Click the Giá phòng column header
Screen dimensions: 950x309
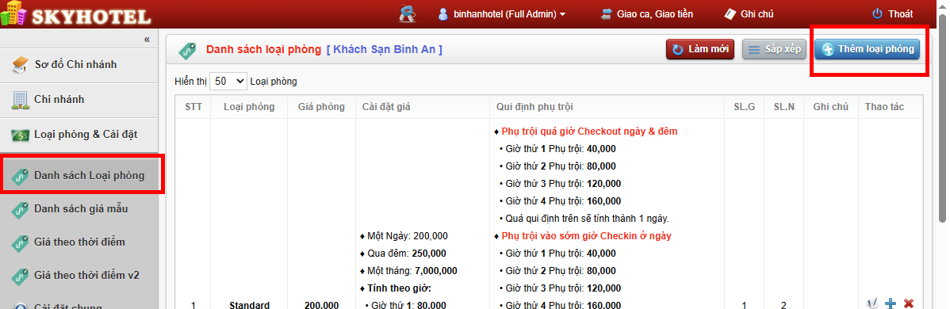321,107
